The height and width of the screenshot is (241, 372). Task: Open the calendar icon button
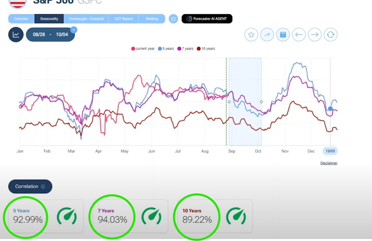click(283, 35)
